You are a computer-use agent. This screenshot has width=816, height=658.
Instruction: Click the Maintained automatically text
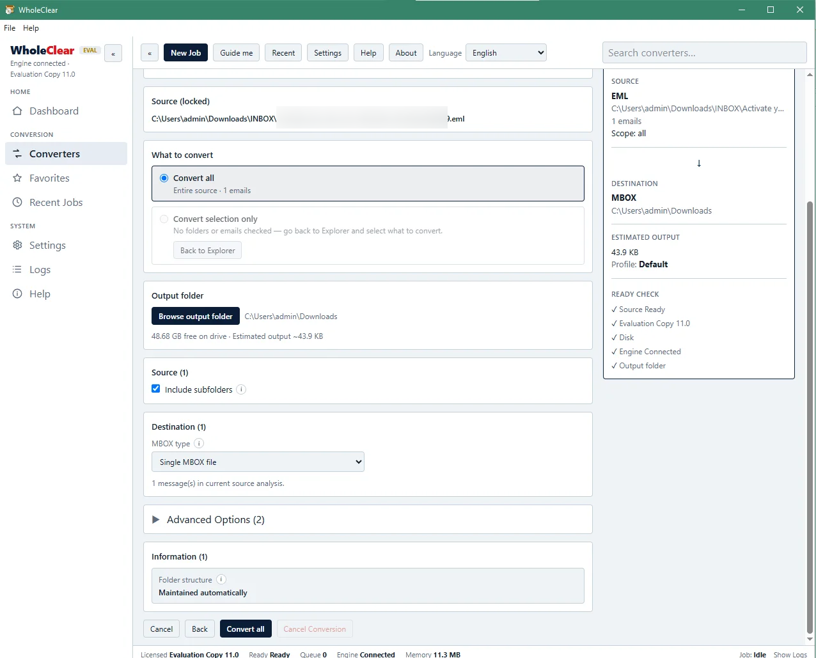(x=203, y=593)
